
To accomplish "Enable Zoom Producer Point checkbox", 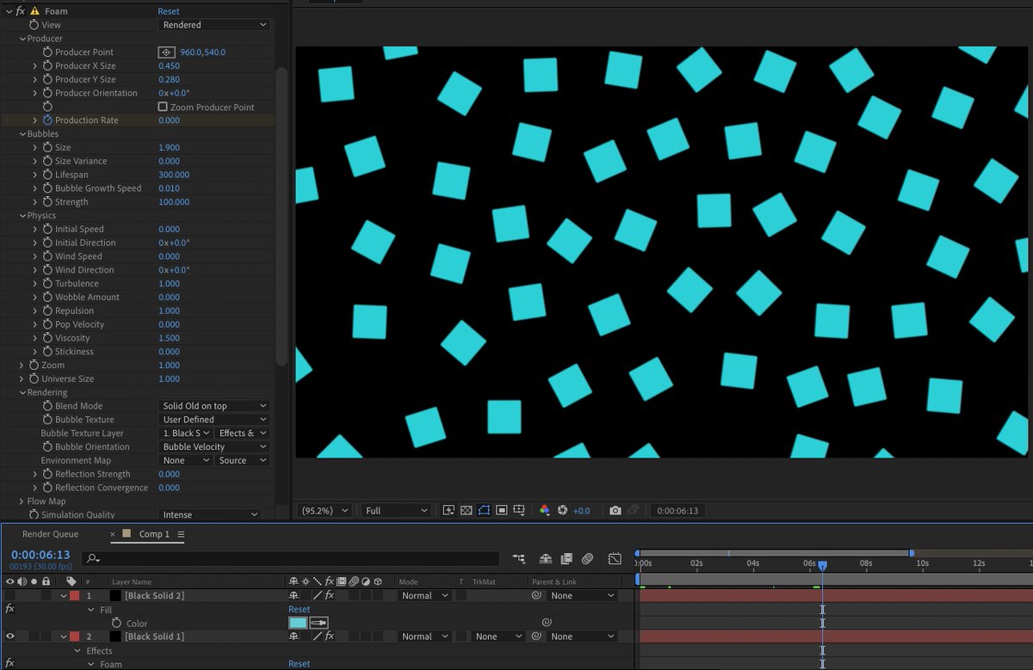I will click(163, 107).
